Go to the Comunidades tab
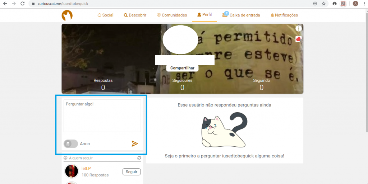The image size is (368, 184). (x=172, y=15)
